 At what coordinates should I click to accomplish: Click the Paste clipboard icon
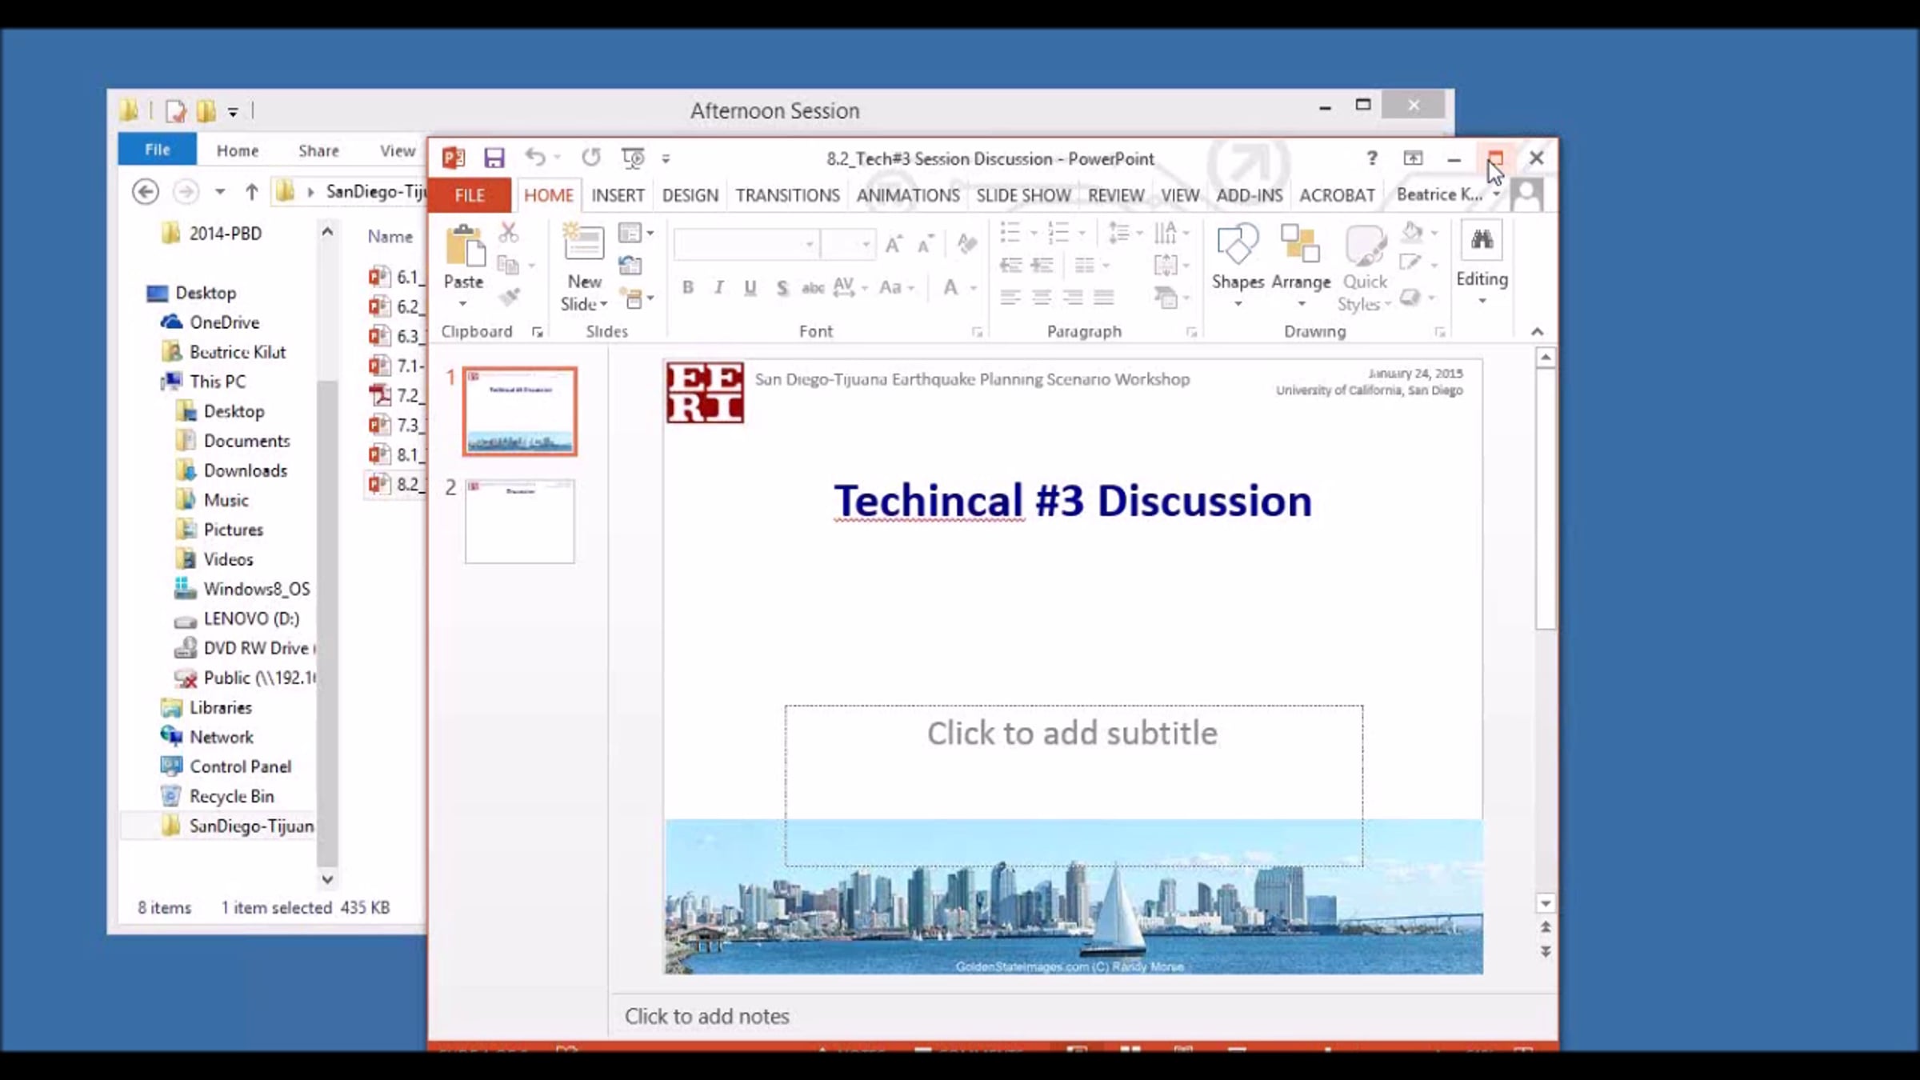coord(465,245)
